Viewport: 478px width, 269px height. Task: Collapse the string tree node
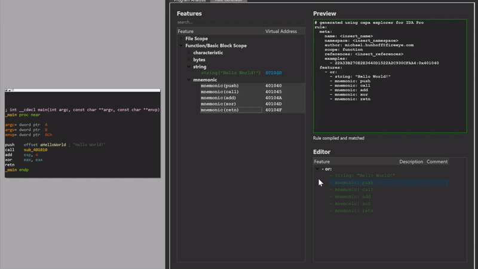(x=189, y=67)
